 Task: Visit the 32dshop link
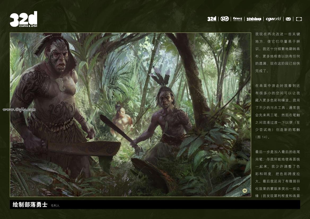click(254, 19)
